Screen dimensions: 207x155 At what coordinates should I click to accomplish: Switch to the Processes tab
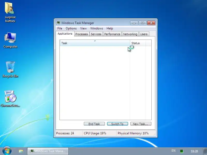tap(82, 34)
